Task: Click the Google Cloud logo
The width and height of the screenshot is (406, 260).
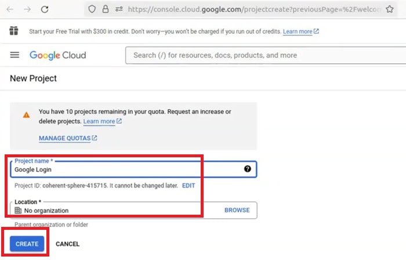Action: [x=58, y=55]
